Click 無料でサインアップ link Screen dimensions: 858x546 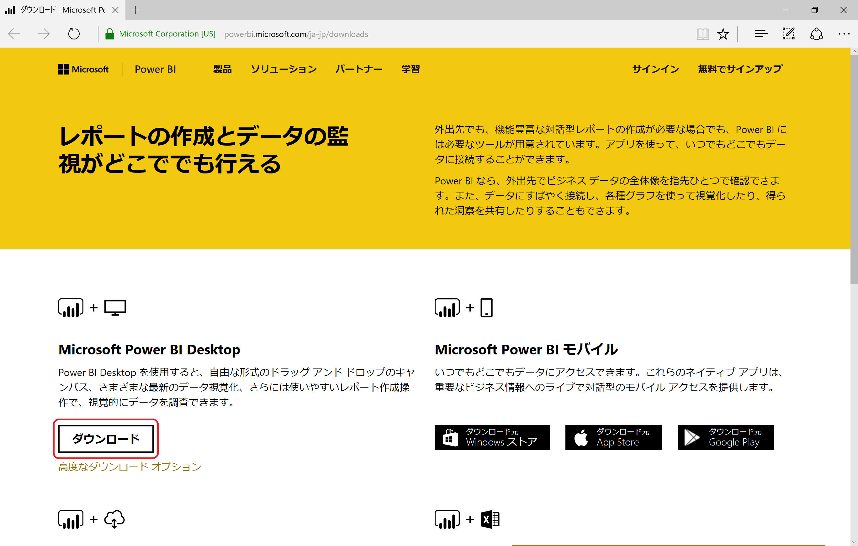(740, 69)
